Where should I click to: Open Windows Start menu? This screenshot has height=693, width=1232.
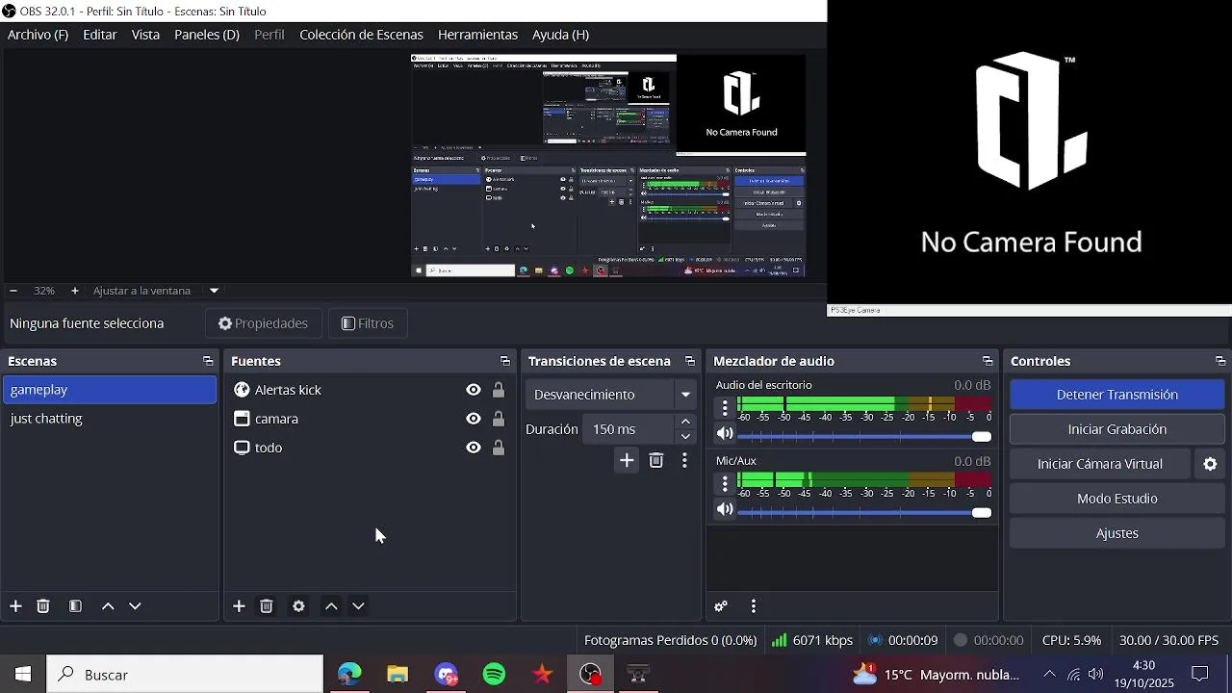23,675
